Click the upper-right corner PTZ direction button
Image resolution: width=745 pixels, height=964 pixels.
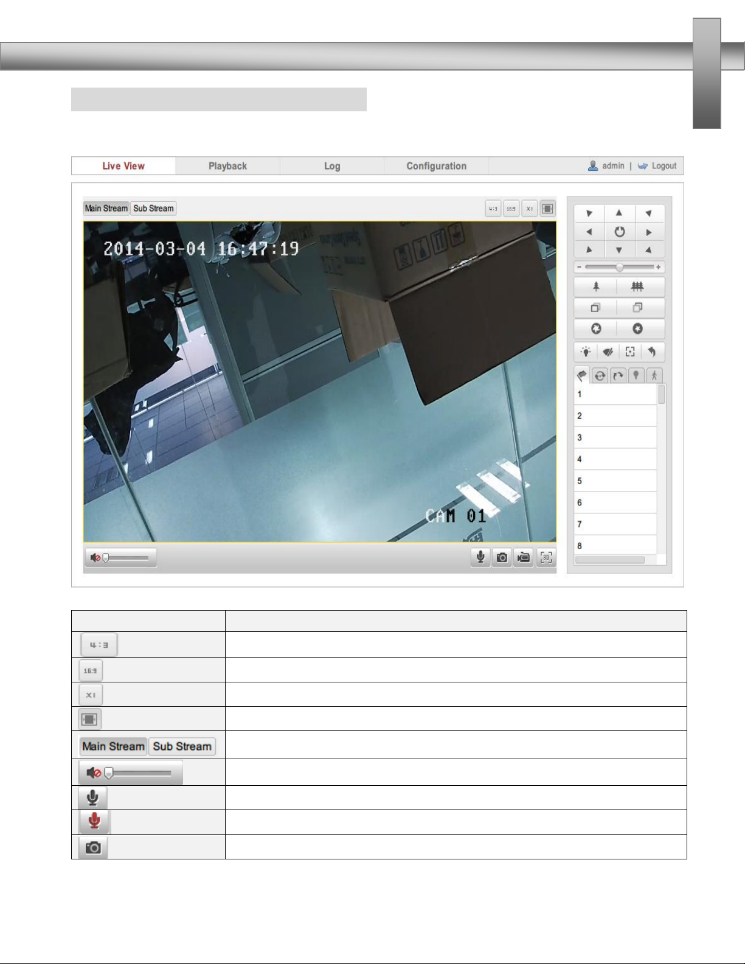[650, 213]
